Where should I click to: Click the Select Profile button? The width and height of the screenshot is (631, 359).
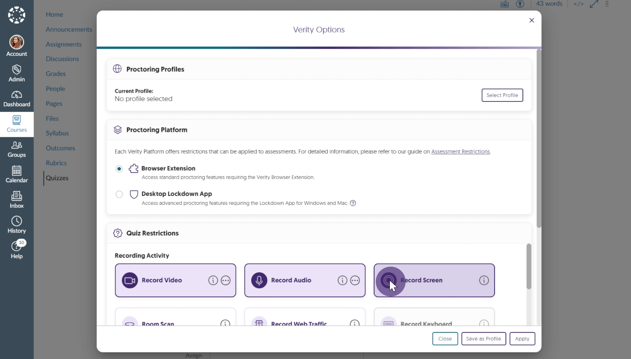pos(502,95)
